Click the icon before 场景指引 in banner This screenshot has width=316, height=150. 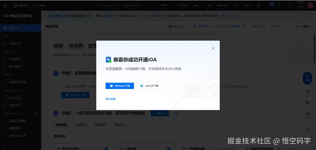point(104,16)
